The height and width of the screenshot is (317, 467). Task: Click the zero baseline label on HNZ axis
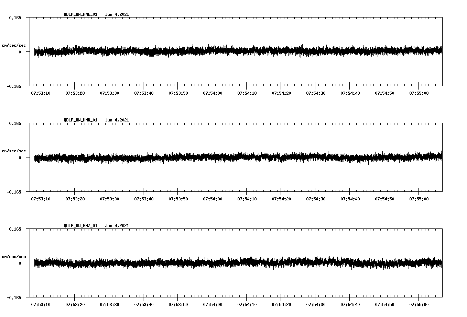[20, 263]
